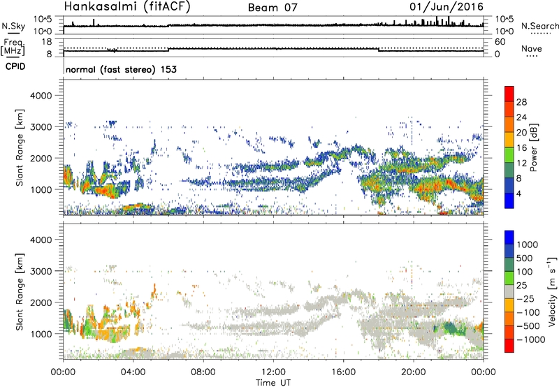Click the 'N.Sky' legend label

[x=13, y=26]
